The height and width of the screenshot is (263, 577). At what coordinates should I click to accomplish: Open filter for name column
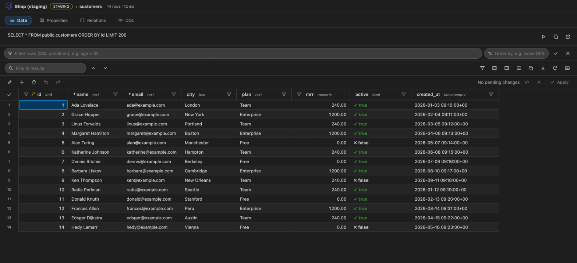(x=116, y=94)
